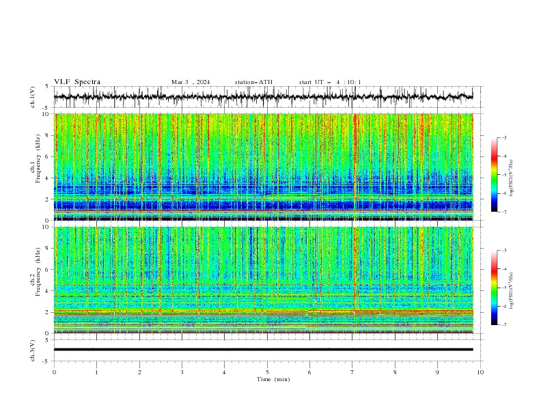Click the ch.1 color bar "log(PSD)(V²/Hz)" label
This screenshot has height=418, width=541.
[x=512, y=178]
